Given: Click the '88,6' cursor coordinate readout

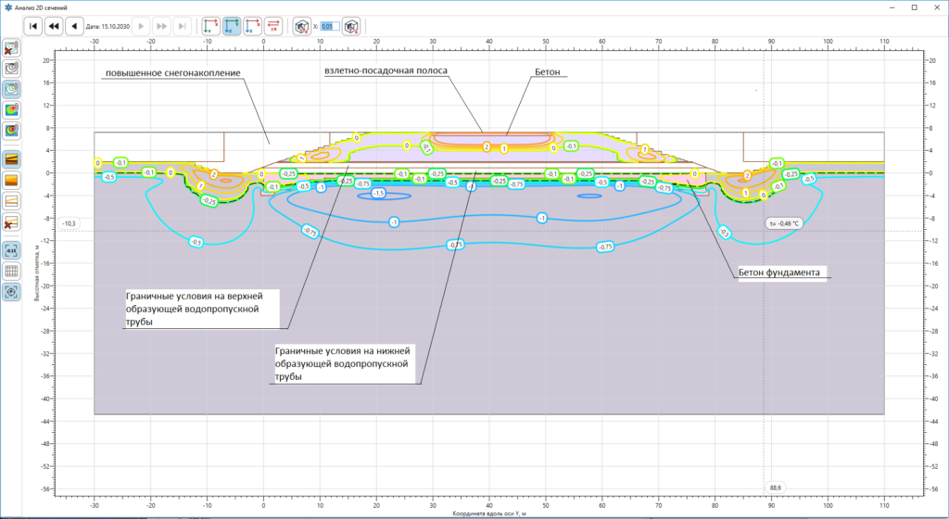Looking at the screenshot, I should click(776, 487).
